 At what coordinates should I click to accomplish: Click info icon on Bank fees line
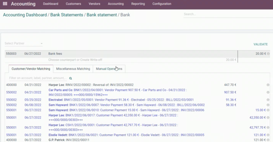[x=268, y=54]
